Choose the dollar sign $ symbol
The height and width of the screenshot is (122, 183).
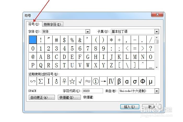click(64, 40)
